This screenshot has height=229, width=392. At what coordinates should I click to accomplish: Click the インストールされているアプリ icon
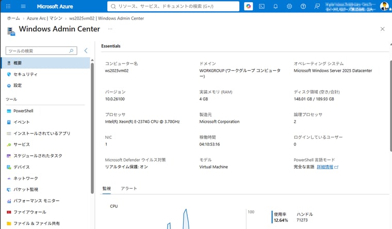pyautogui.click(x=9, y=134)
